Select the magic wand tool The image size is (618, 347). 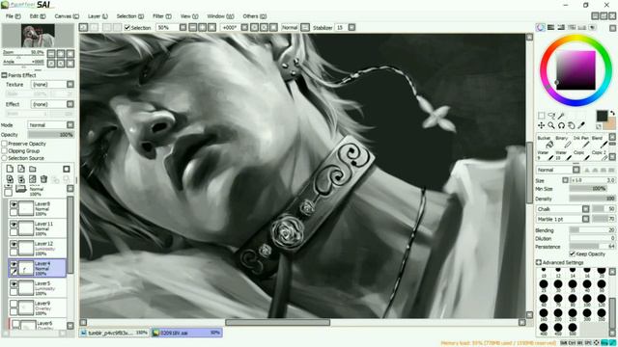point(561,116)
